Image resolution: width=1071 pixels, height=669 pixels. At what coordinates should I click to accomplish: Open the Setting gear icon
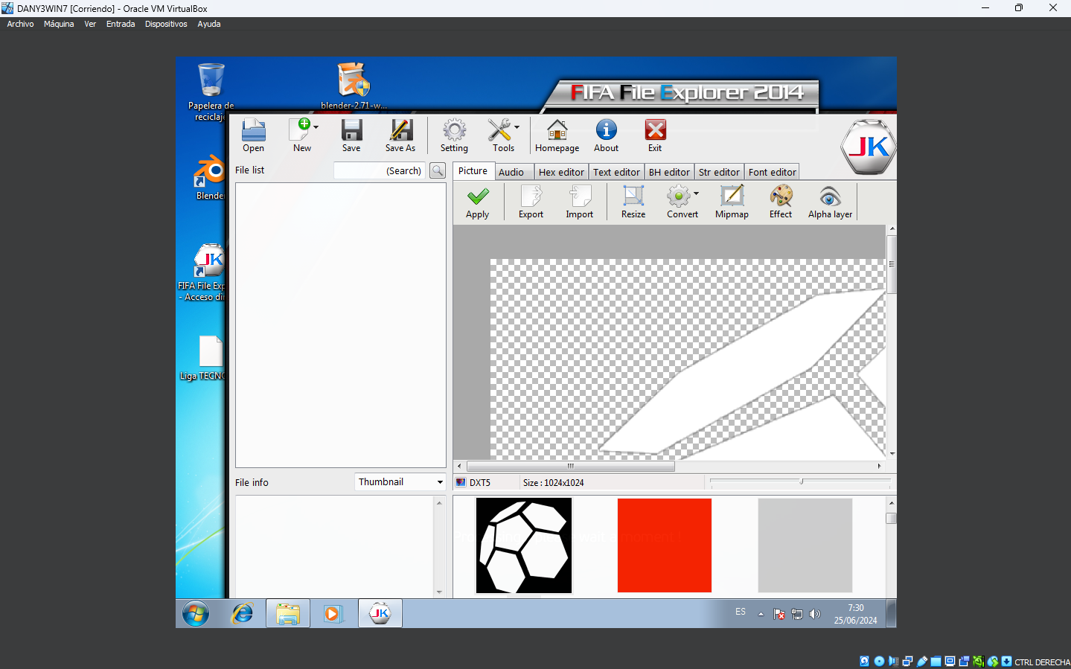tap(454, 130)
